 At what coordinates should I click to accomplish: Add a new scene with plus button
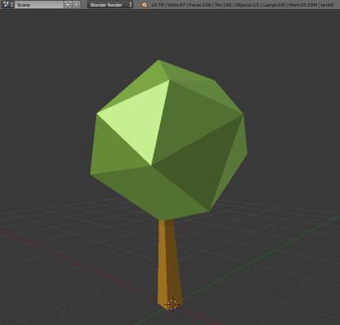click(x=67, y=4)
